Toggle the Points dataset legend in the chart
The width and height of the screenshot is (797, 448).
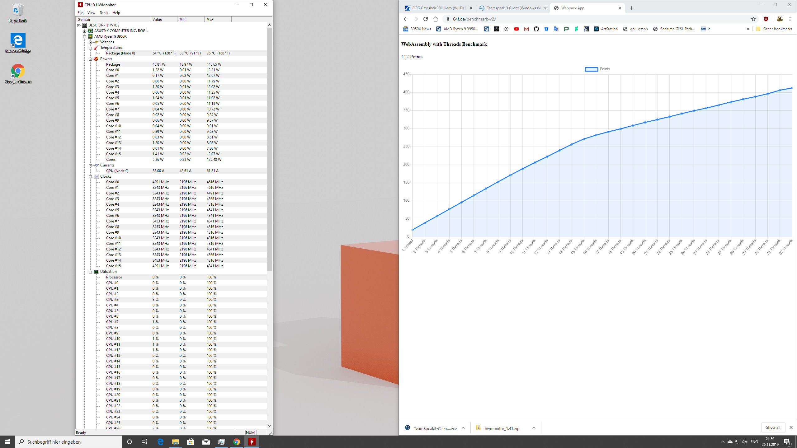pyautogui.click(x=597, y=69)
